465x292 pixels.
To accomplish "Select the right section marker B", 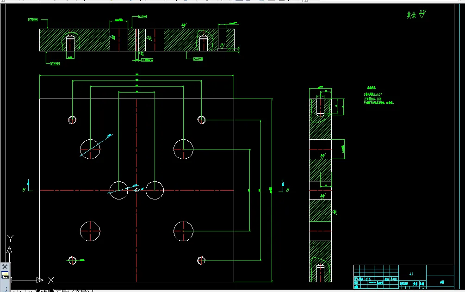I will click(287, 190).
